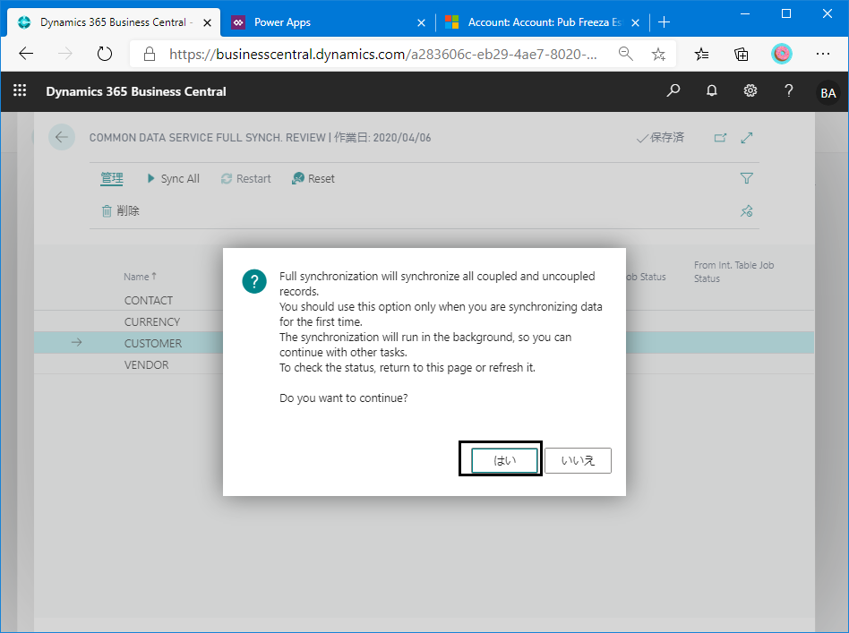
Task: Open the notifications bell
Action: click(711, 90)
